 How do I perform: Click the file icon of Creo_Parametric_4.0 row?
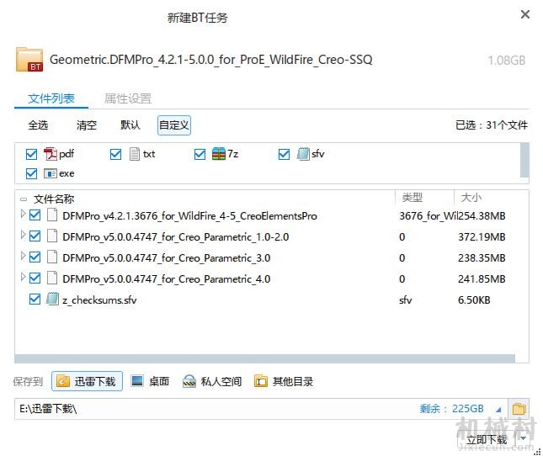[52, 278]
